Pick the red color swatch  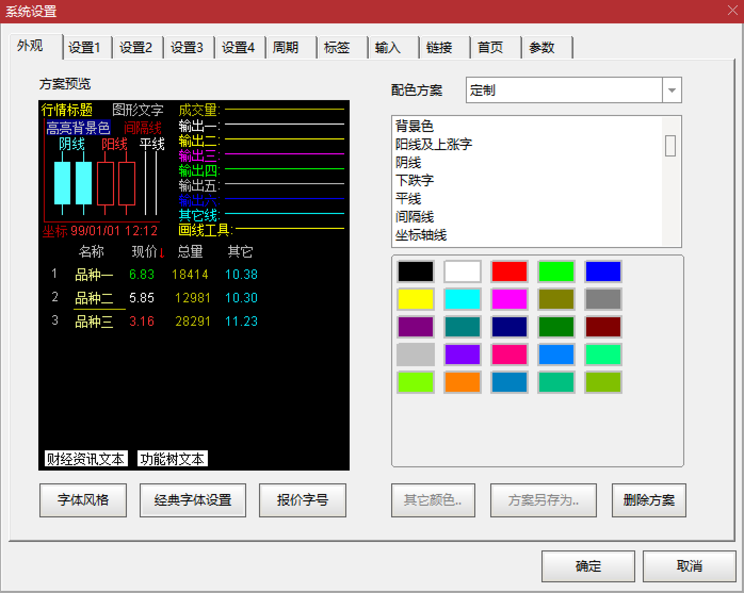510,271
